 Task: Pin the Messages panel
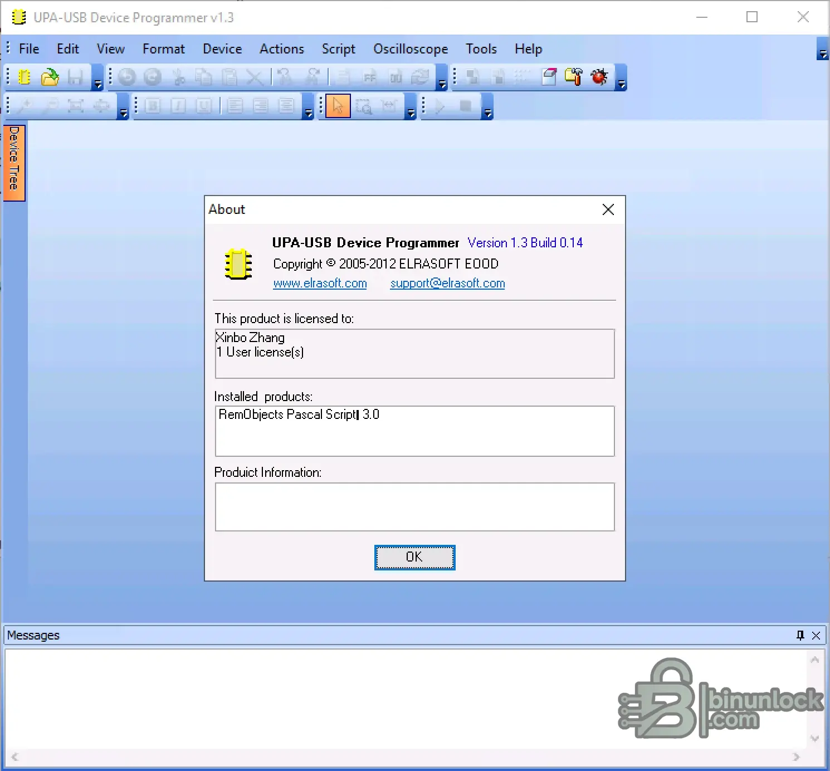(800, 635)
